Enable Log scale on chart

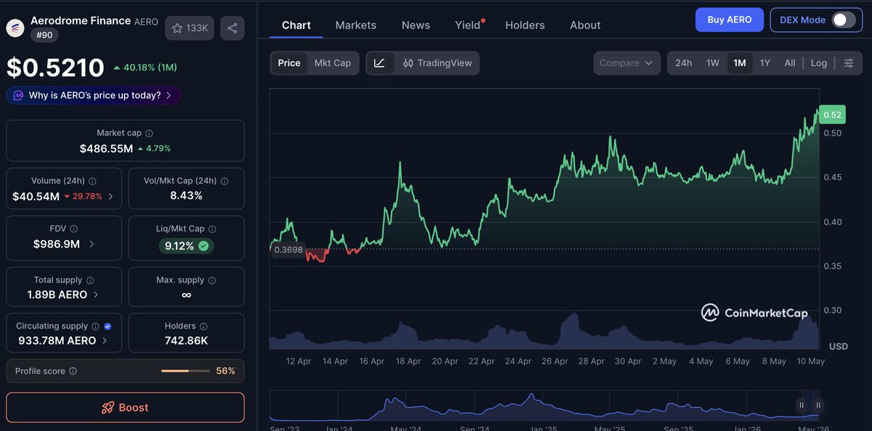click(x=819, y=63)
